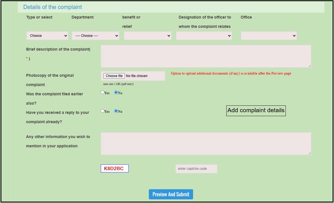Viewport: 334px width, 203px height.
Task: Open the benefit or relief dropdown
Action: (x=147, y=36)
